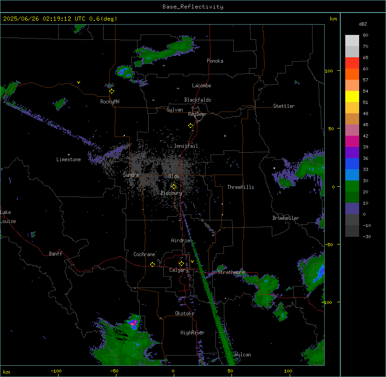Select the blue 33 to 36 dBZ swatch
Screen dimensions: 386x377
pyautogui.click(x=352, y=163)
